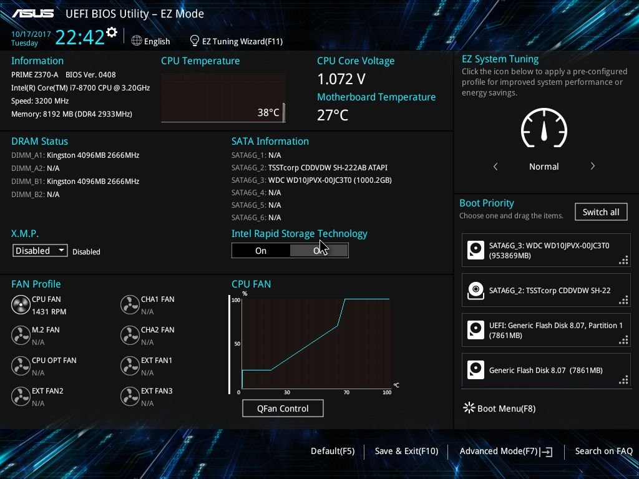
Task: Select the CHA2 FAN icon
Action: point(130,335)
